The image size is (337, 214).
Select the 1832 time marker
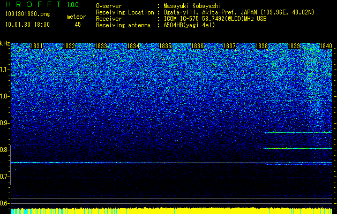click(69, 46)
